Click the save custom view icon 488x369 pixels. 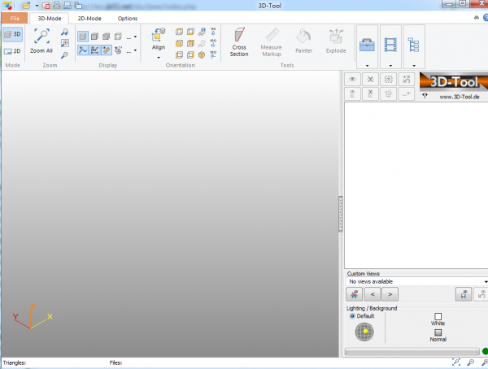click(462, 294)
